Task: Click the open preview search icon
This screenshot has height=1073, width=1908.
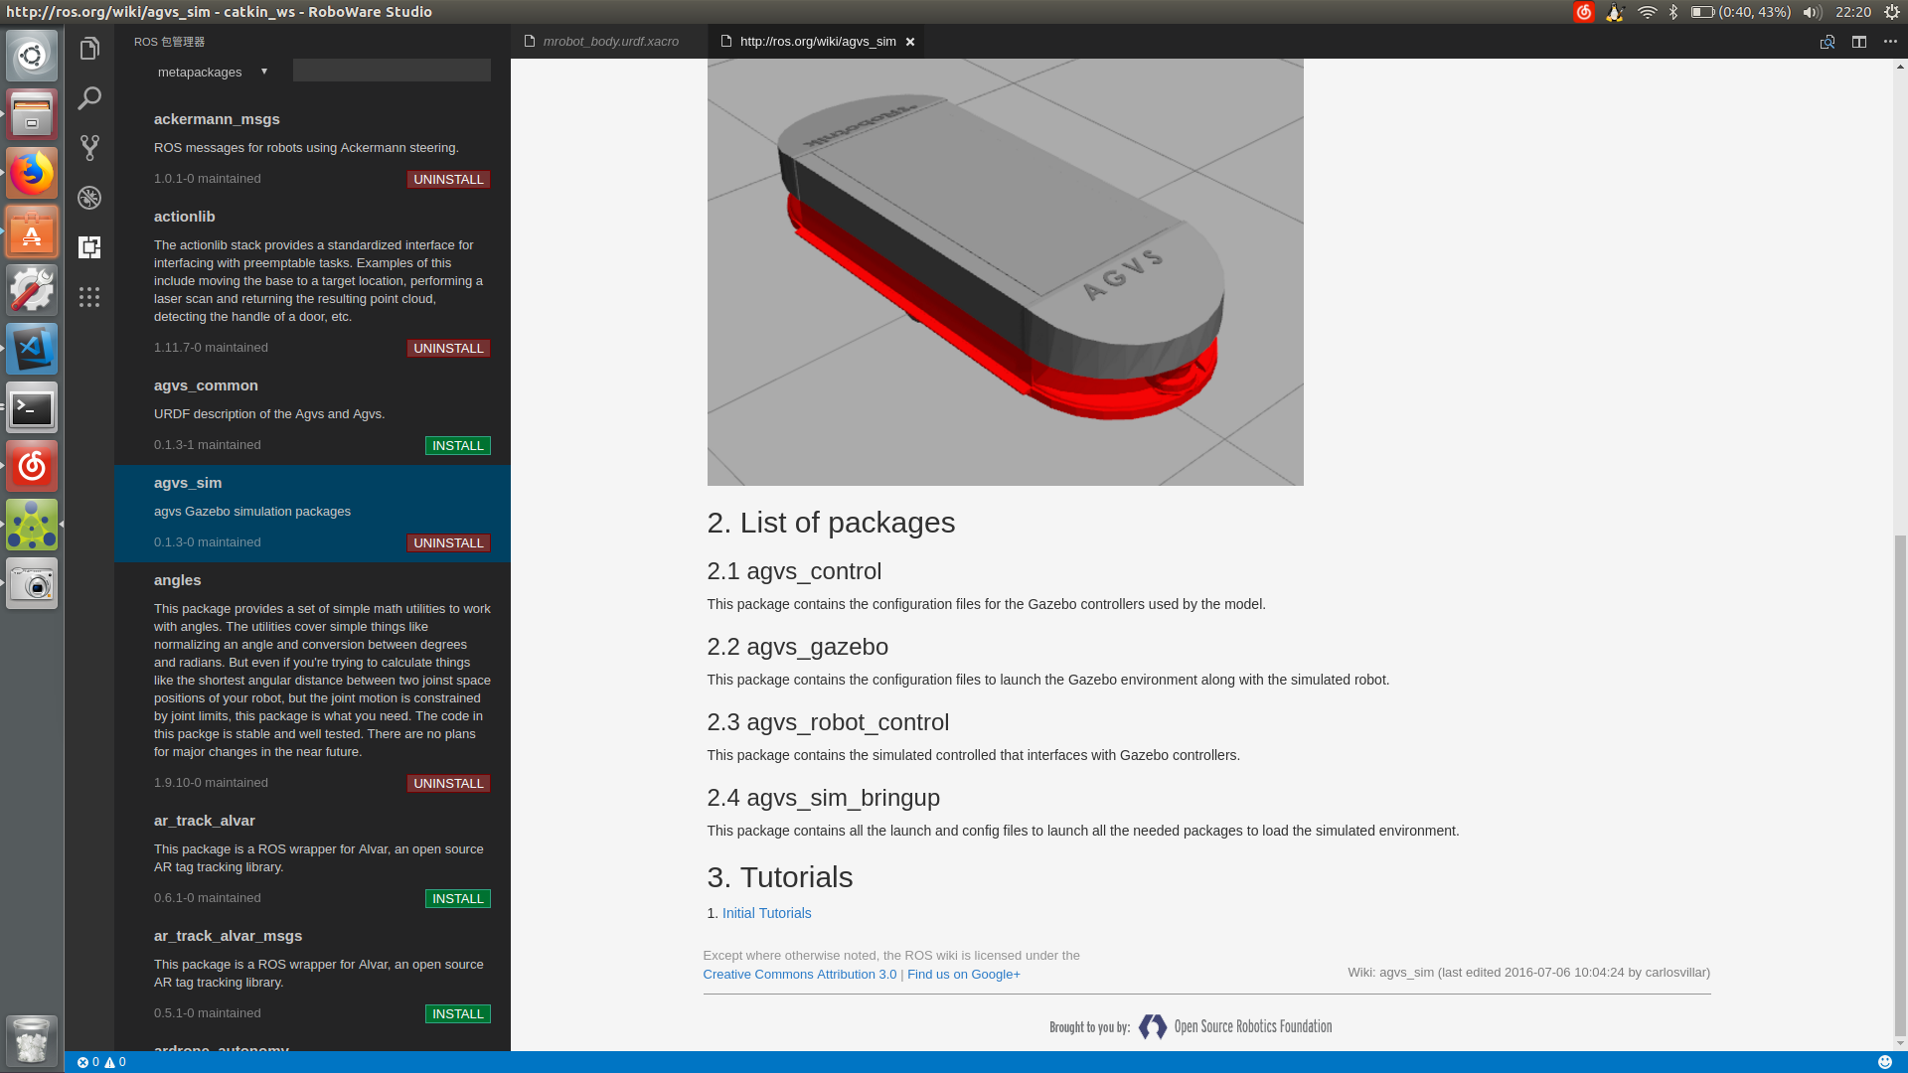Action: coord(1827,42)
